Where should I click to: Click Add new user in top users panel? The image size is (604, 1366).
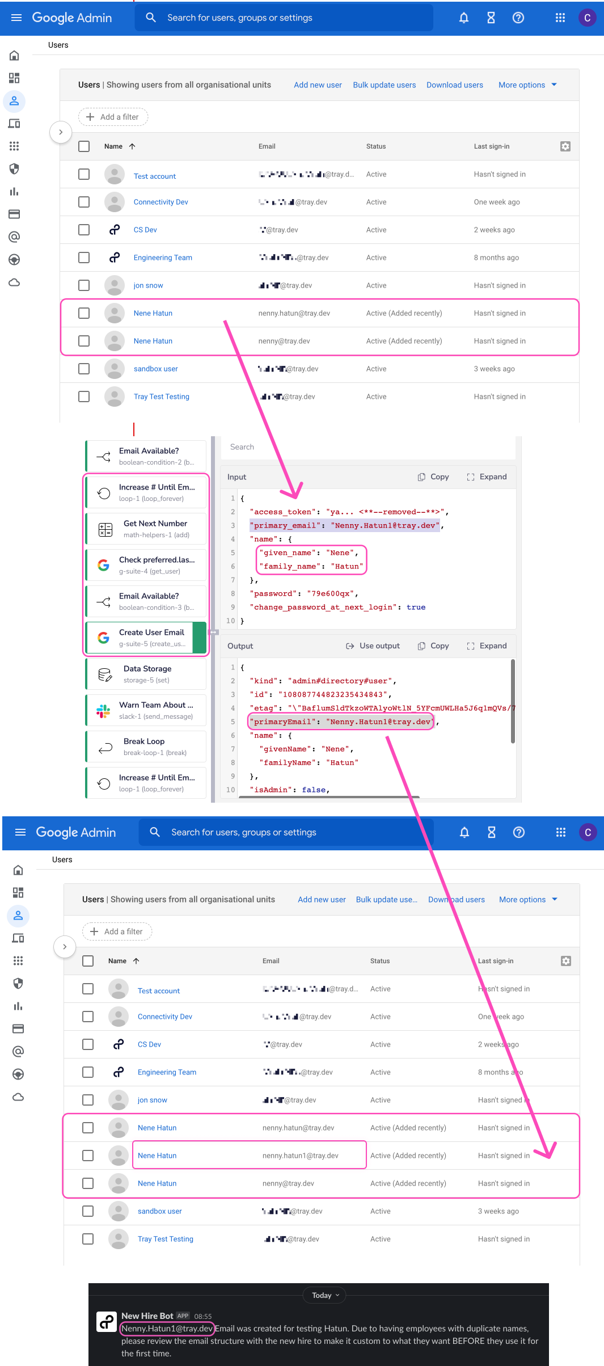[318, 85]
